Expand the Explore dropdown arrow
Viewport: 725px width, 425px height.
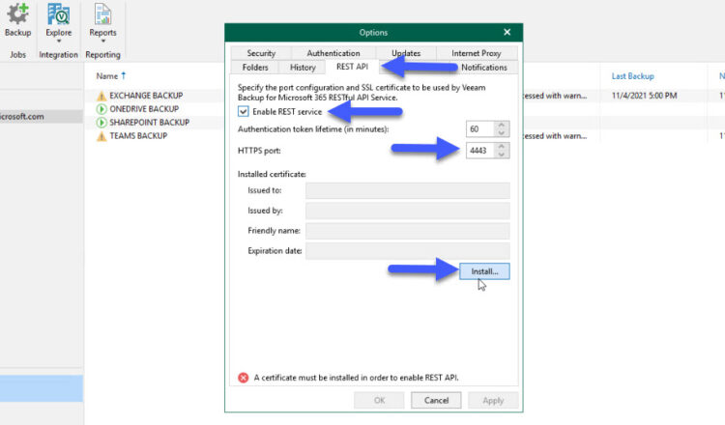[59, 42]
